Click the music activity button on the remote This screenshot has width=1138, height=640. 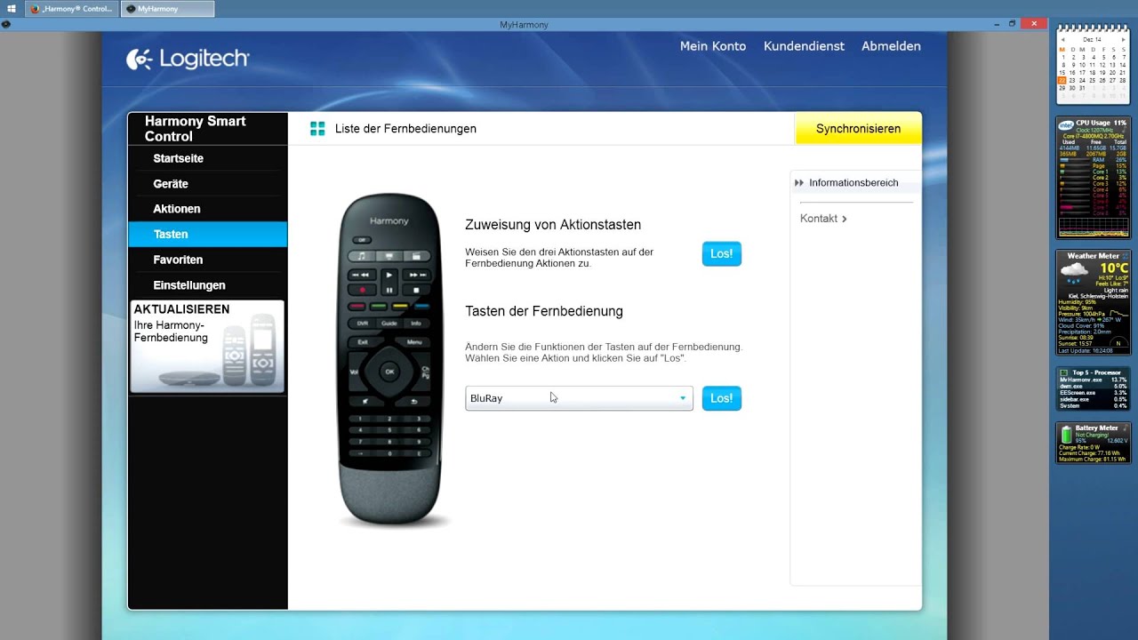click(362, 256)
